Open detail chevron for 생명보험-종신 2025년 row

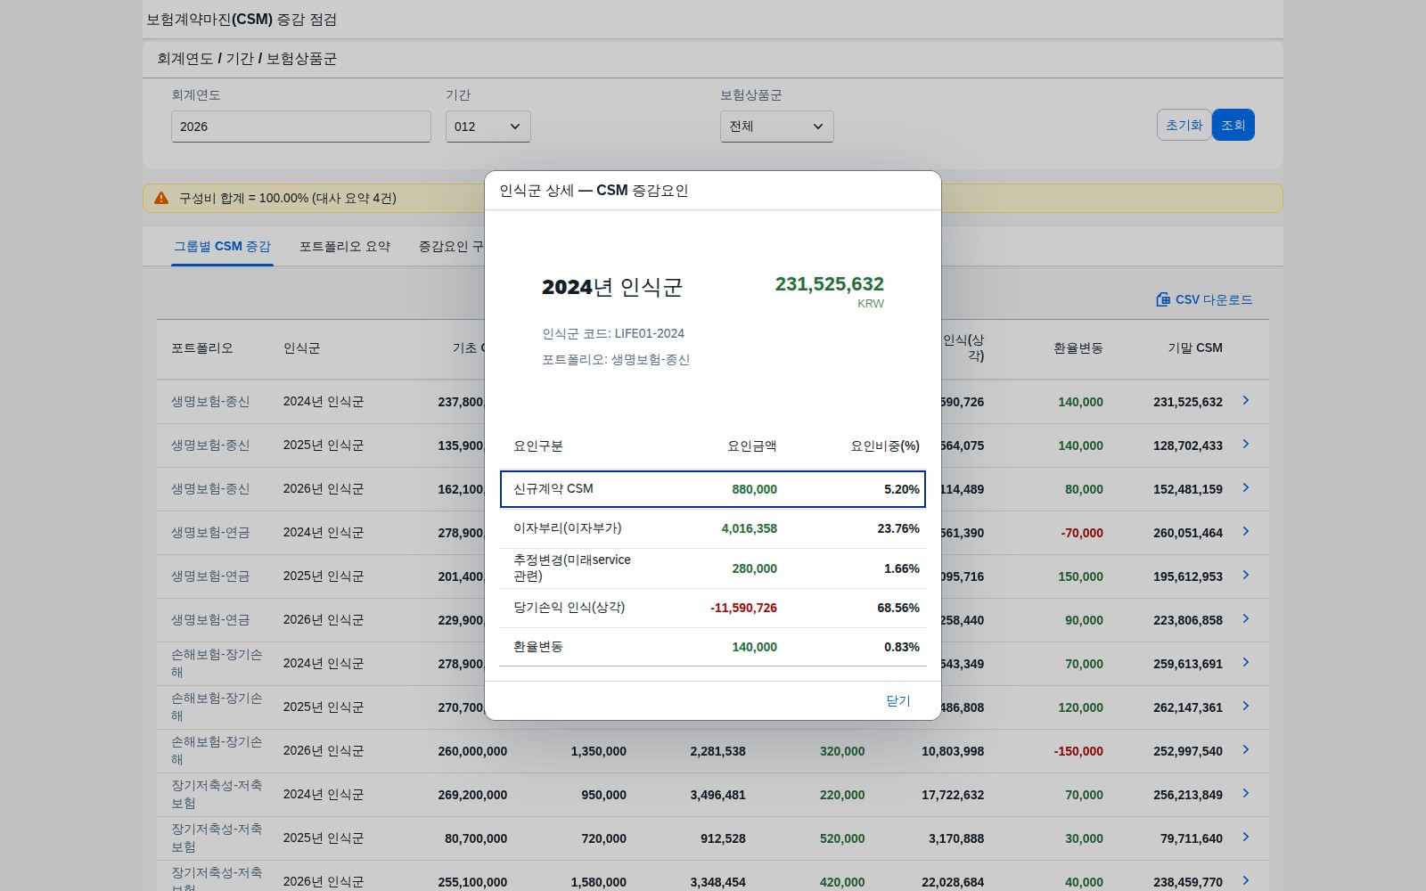click(x=1246, y=445)
